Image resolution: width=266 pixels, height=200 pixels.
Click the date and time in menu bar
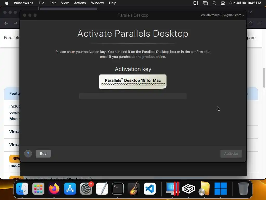[x=245, y=3]
